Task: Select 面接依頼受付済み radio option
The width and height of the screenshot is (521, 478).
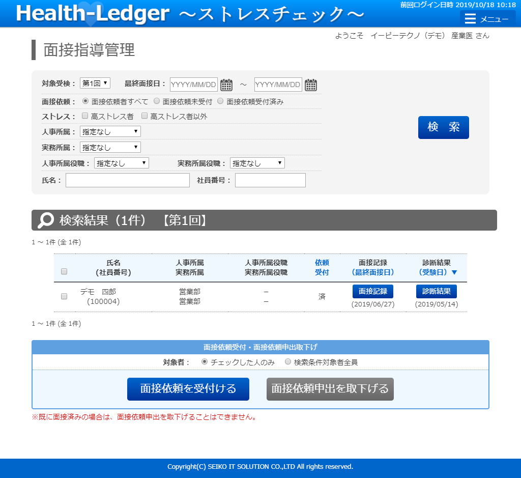Action: (221, 101)
